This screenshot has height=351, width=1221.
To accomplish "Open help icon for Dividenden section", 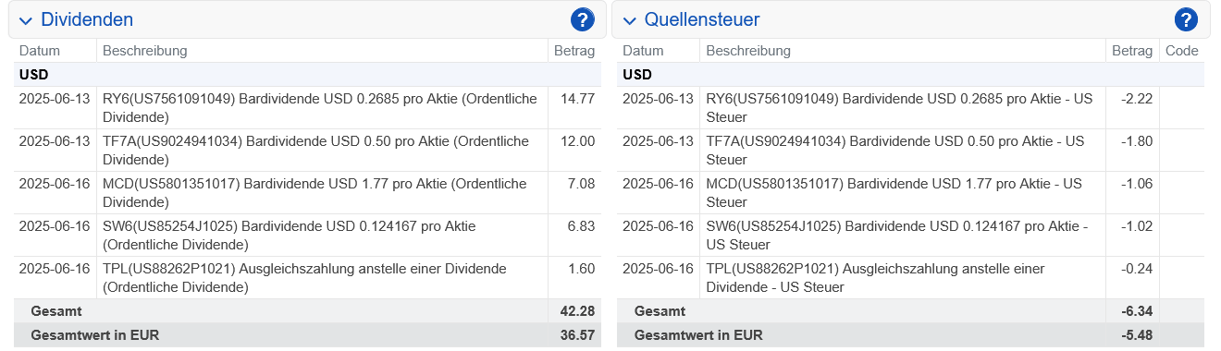I will tap(583, 19).
